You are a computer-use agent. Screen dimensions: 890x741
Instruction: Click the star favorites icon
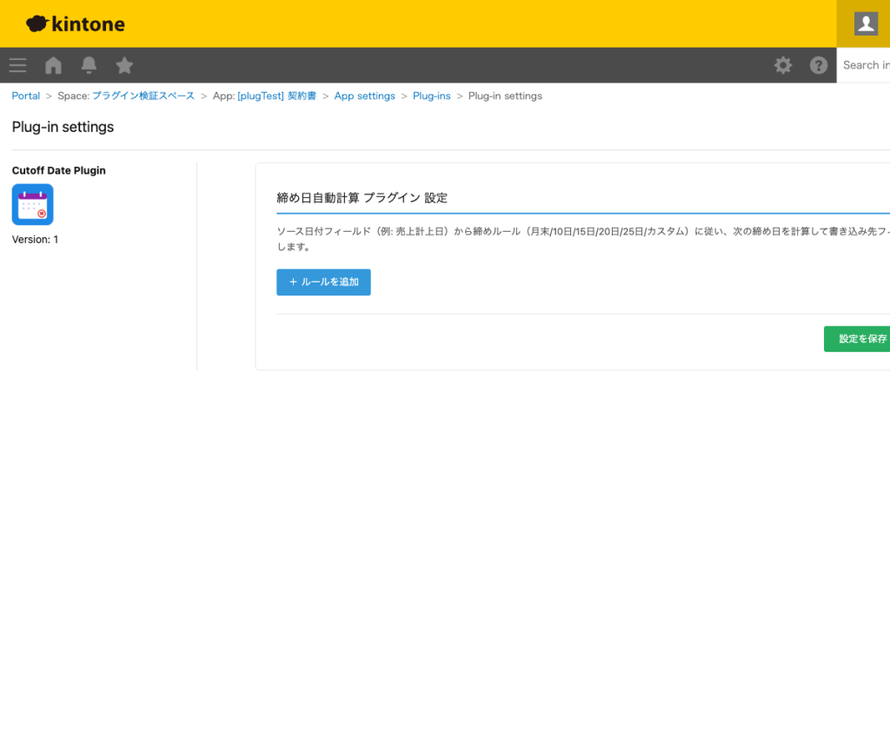[124, 65]
